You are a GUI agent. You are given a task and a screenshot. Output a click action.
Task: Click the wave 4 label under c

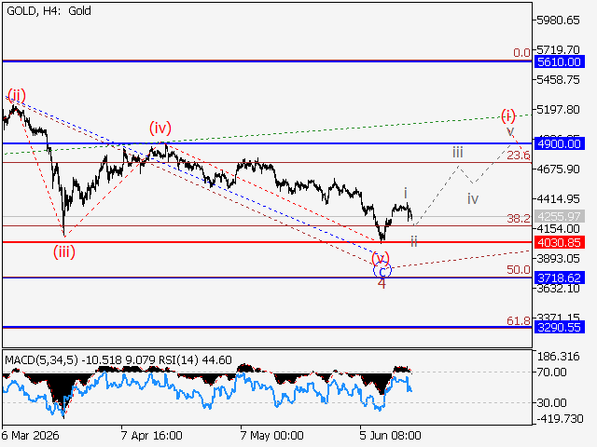(x=382, y=283)
